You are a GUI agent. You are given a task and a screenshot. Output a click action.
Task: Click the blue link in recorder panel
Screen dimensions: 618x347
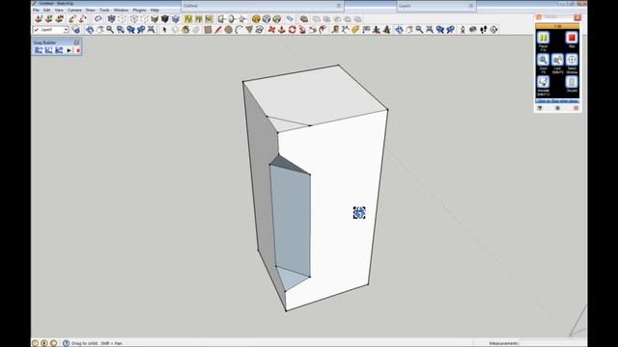click(x=557, y=101)
